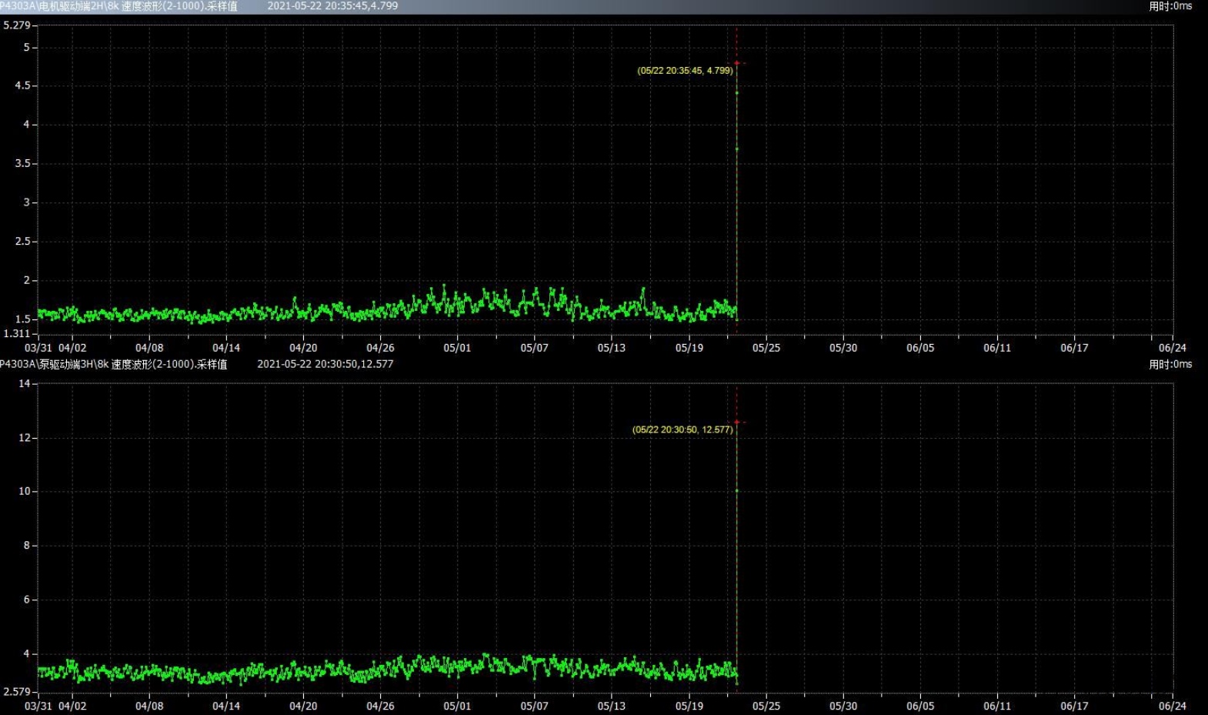Click 05/25 on the top chart's time axis
Screen dimensions: 1208x715
[x=766, y=348]
